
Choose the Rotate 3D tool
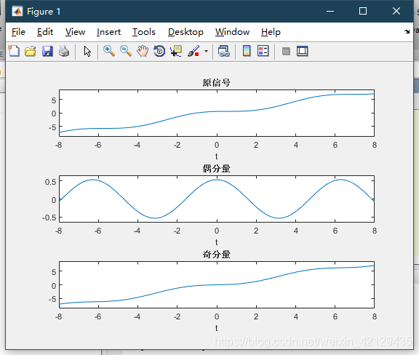(x=159, y=51)
